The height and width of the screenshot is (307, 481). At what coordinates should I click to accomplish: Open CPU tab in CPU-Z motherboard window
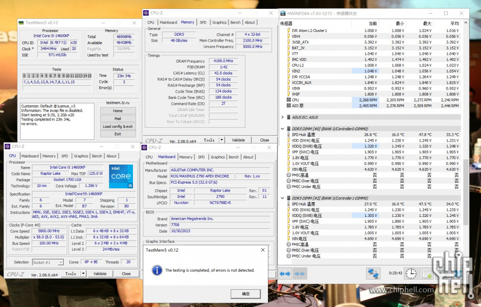149,157
